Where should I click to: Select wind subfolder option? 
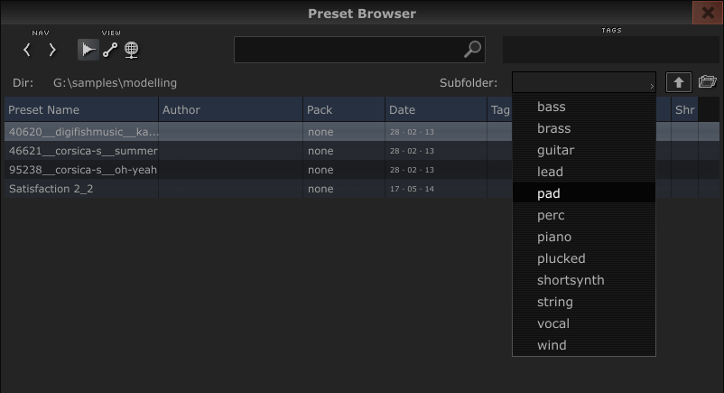click(x=584, y=345)
